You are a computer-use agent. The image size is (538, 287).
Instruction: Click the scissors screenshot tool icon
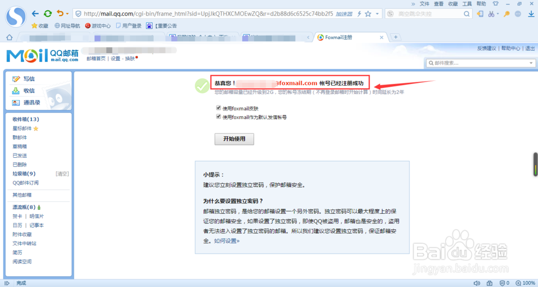click(491, 14)
